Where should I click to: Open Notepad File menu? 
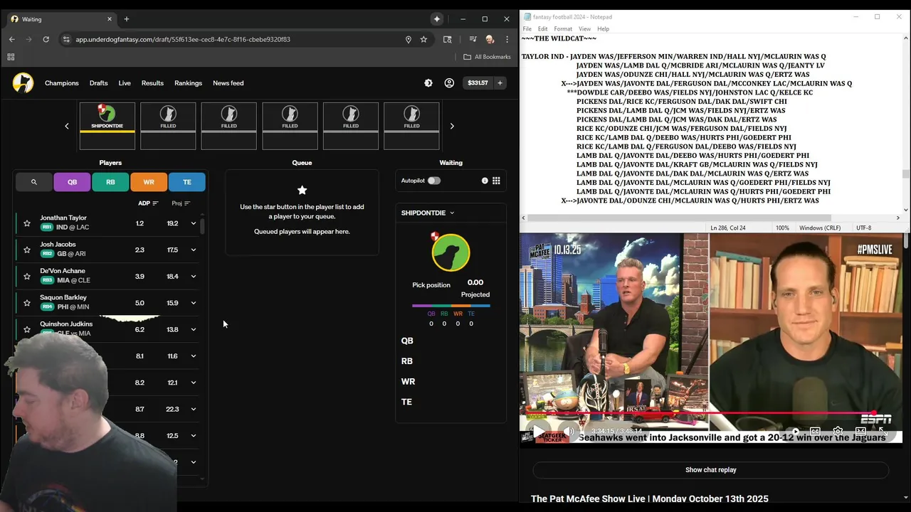527,28
